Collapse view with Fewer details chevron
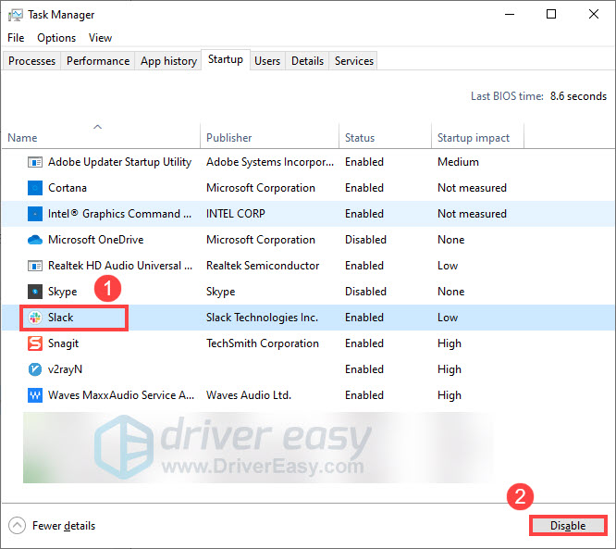 click(x=17, y=526)
